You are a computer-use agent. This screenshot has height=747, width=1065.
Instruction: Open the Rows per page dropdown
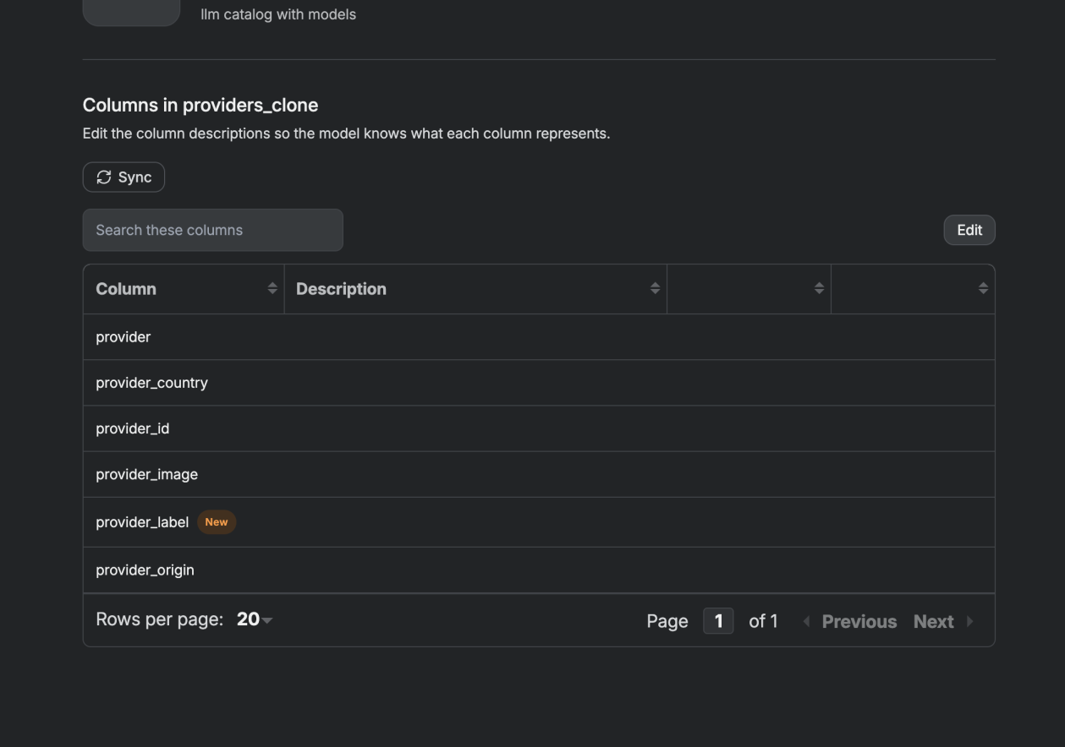255,619
